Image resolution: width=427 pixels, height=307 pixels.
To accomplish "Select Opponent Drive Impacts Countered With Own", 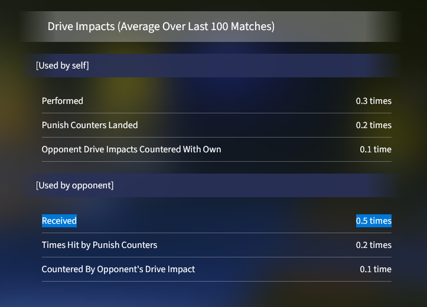I will [x=131, y=149].
